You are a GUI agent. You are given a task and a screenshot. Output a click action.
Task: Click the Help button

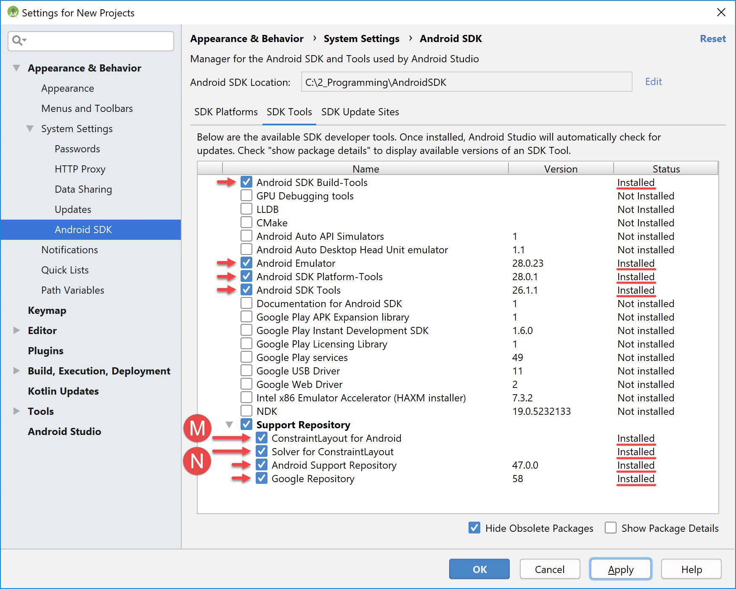tap(691, 569)
